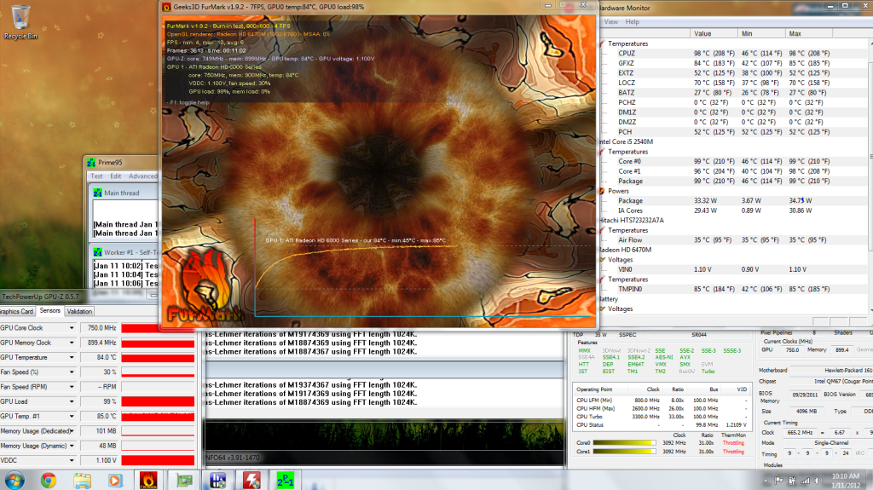Click the Core0 yellow load bar

tap(625, 442)
